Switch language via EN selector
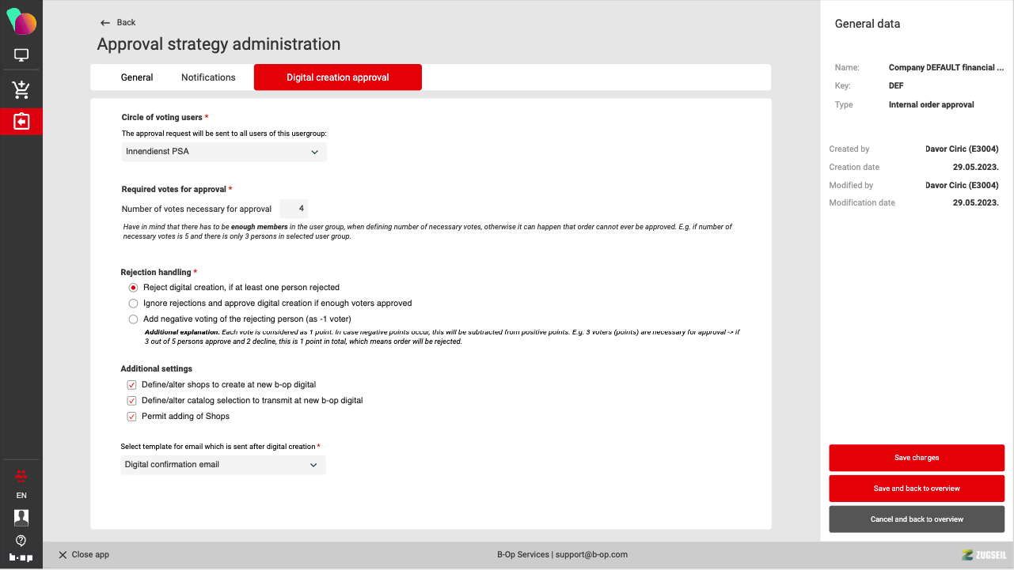Image resolution: width=1014 pixels, height=570 pixels. [x=21, y=496]
